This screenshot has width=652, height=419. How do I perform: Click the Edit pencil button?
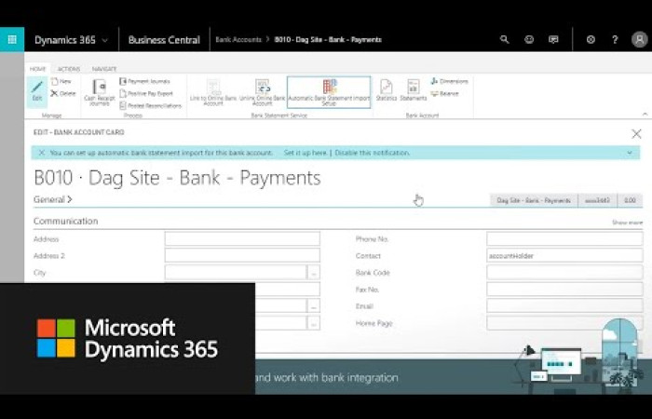click(37, 91)
